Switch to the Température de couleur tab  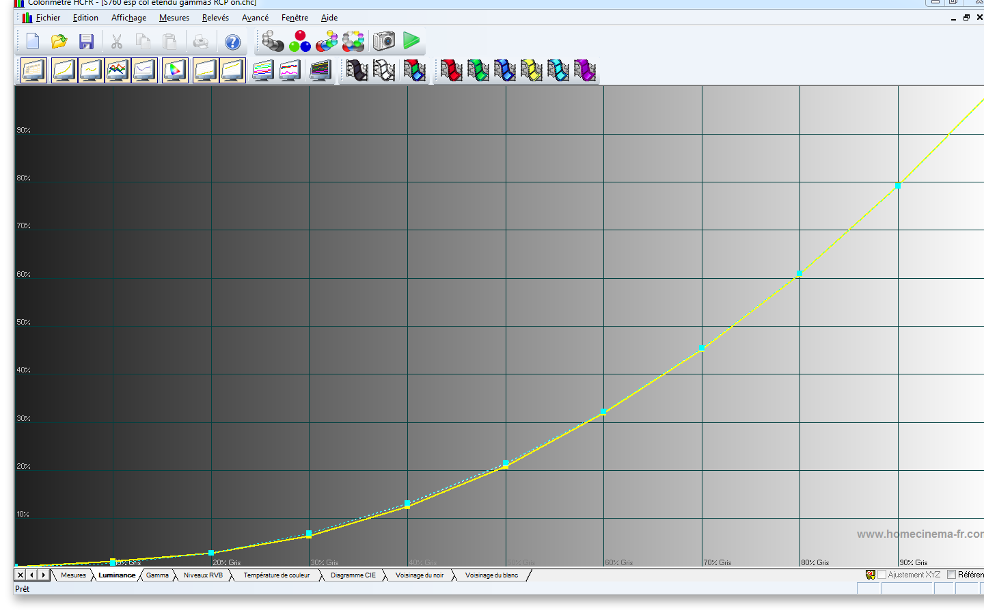(276, 575)
